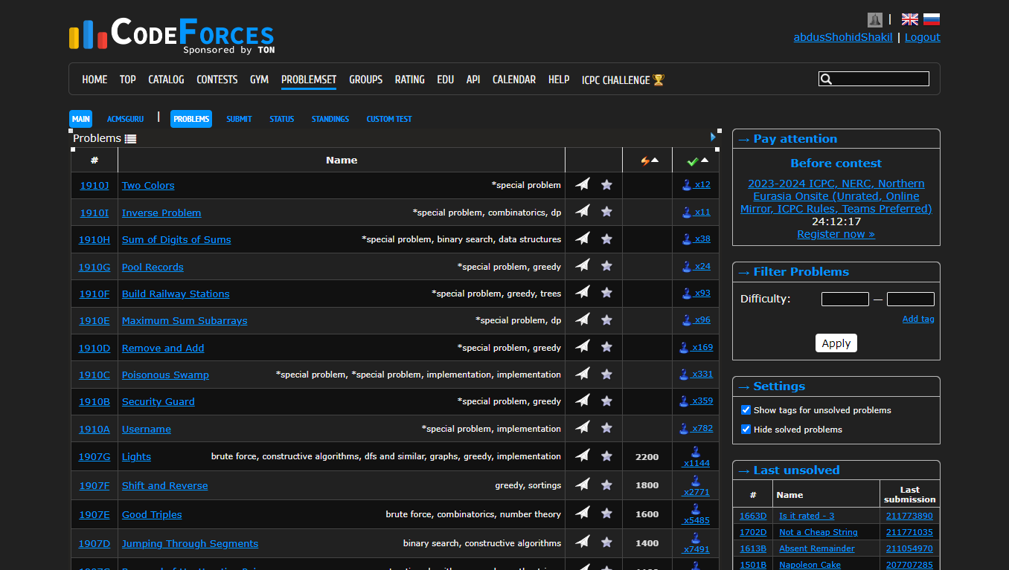Click Register now link
Image resolution: width=1009 pixels, height=570 pixels.
836,234
